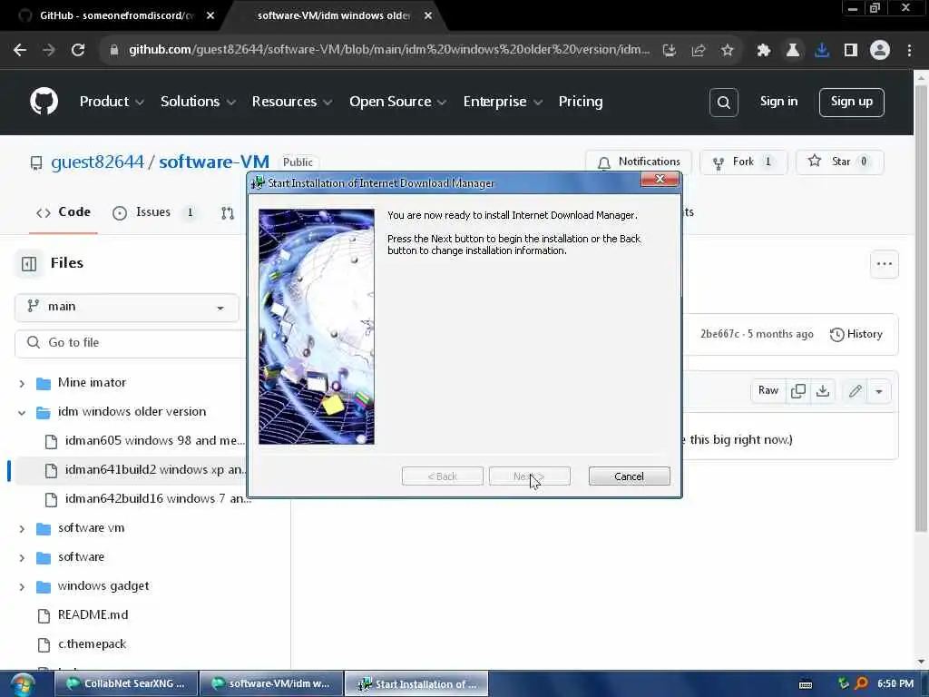Fork the repository
This screenshot has height=697, width=929.
tap(743, 162)
